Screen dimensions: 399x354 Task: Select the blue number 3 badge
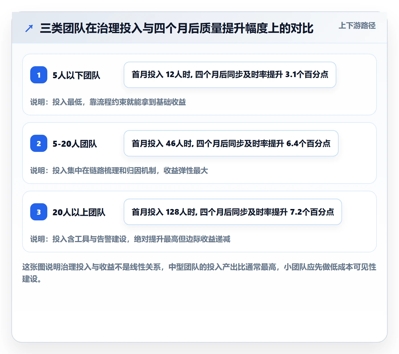coord(39,212)
